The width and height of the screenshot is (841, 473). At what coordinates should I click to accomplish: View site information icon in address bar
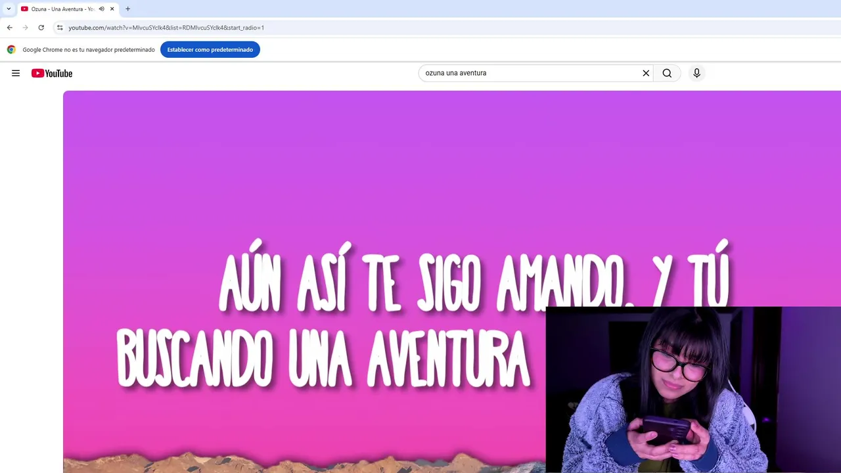(60, 28)
